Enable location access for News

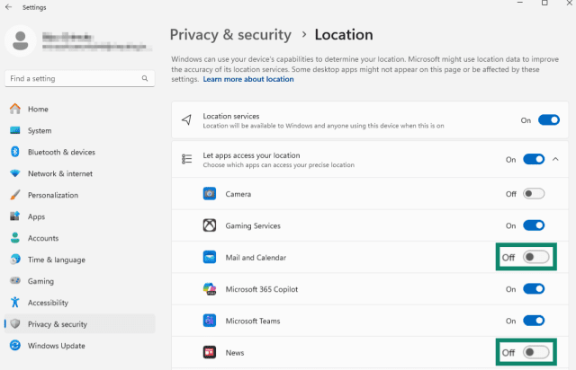click(x=536, y=352)
